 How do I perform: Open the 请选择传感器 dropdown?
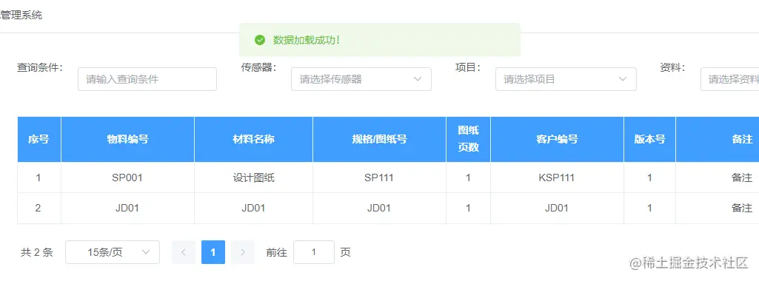click(x=361, y=79)
